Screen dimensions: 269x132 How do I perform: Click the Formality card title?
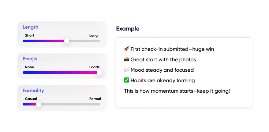(x=33, y=90)
